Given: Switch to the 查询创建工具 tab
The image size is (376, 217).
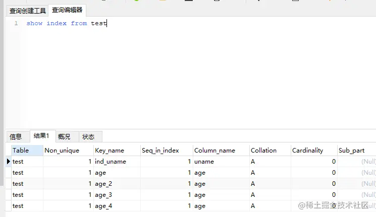Looking at the screenshot, I should (27, 11).
